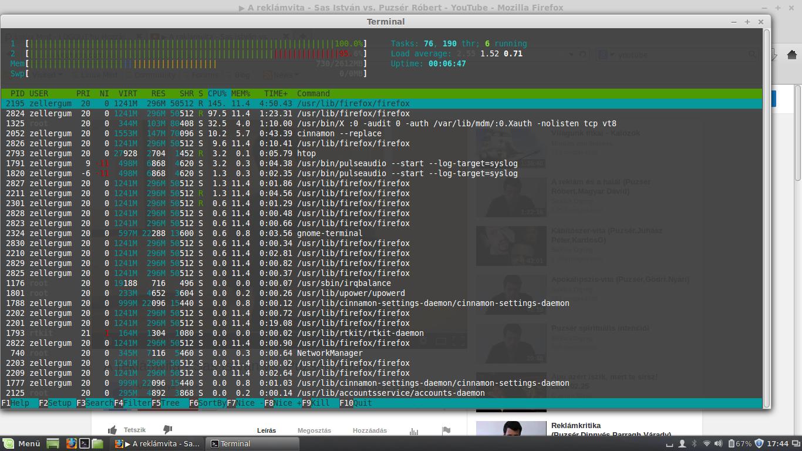Select the /usr/bin/X process row PID 1325
The height and width of the screenshot is (451, 802).
point(382,123)
